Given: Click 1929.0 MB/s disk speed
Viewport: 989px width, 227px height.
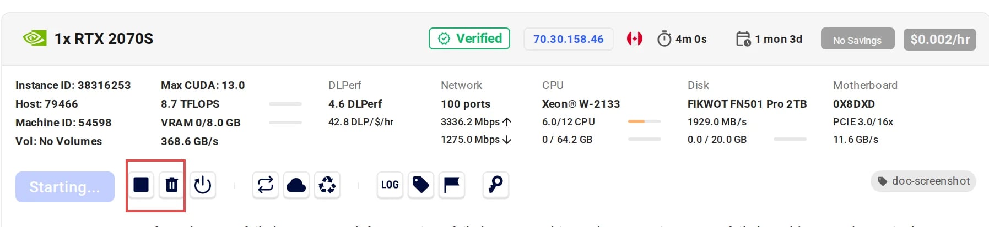Looking at the screenshot, I should pyautogui.click(x=717, y=121).
